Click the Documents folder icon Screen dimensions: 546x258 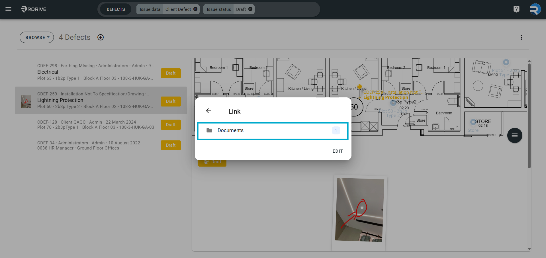(209, 130)
